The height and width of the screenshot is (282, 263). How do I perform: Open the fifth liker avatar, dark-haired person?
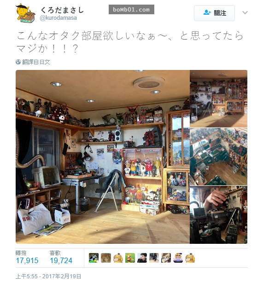[142, 258]
